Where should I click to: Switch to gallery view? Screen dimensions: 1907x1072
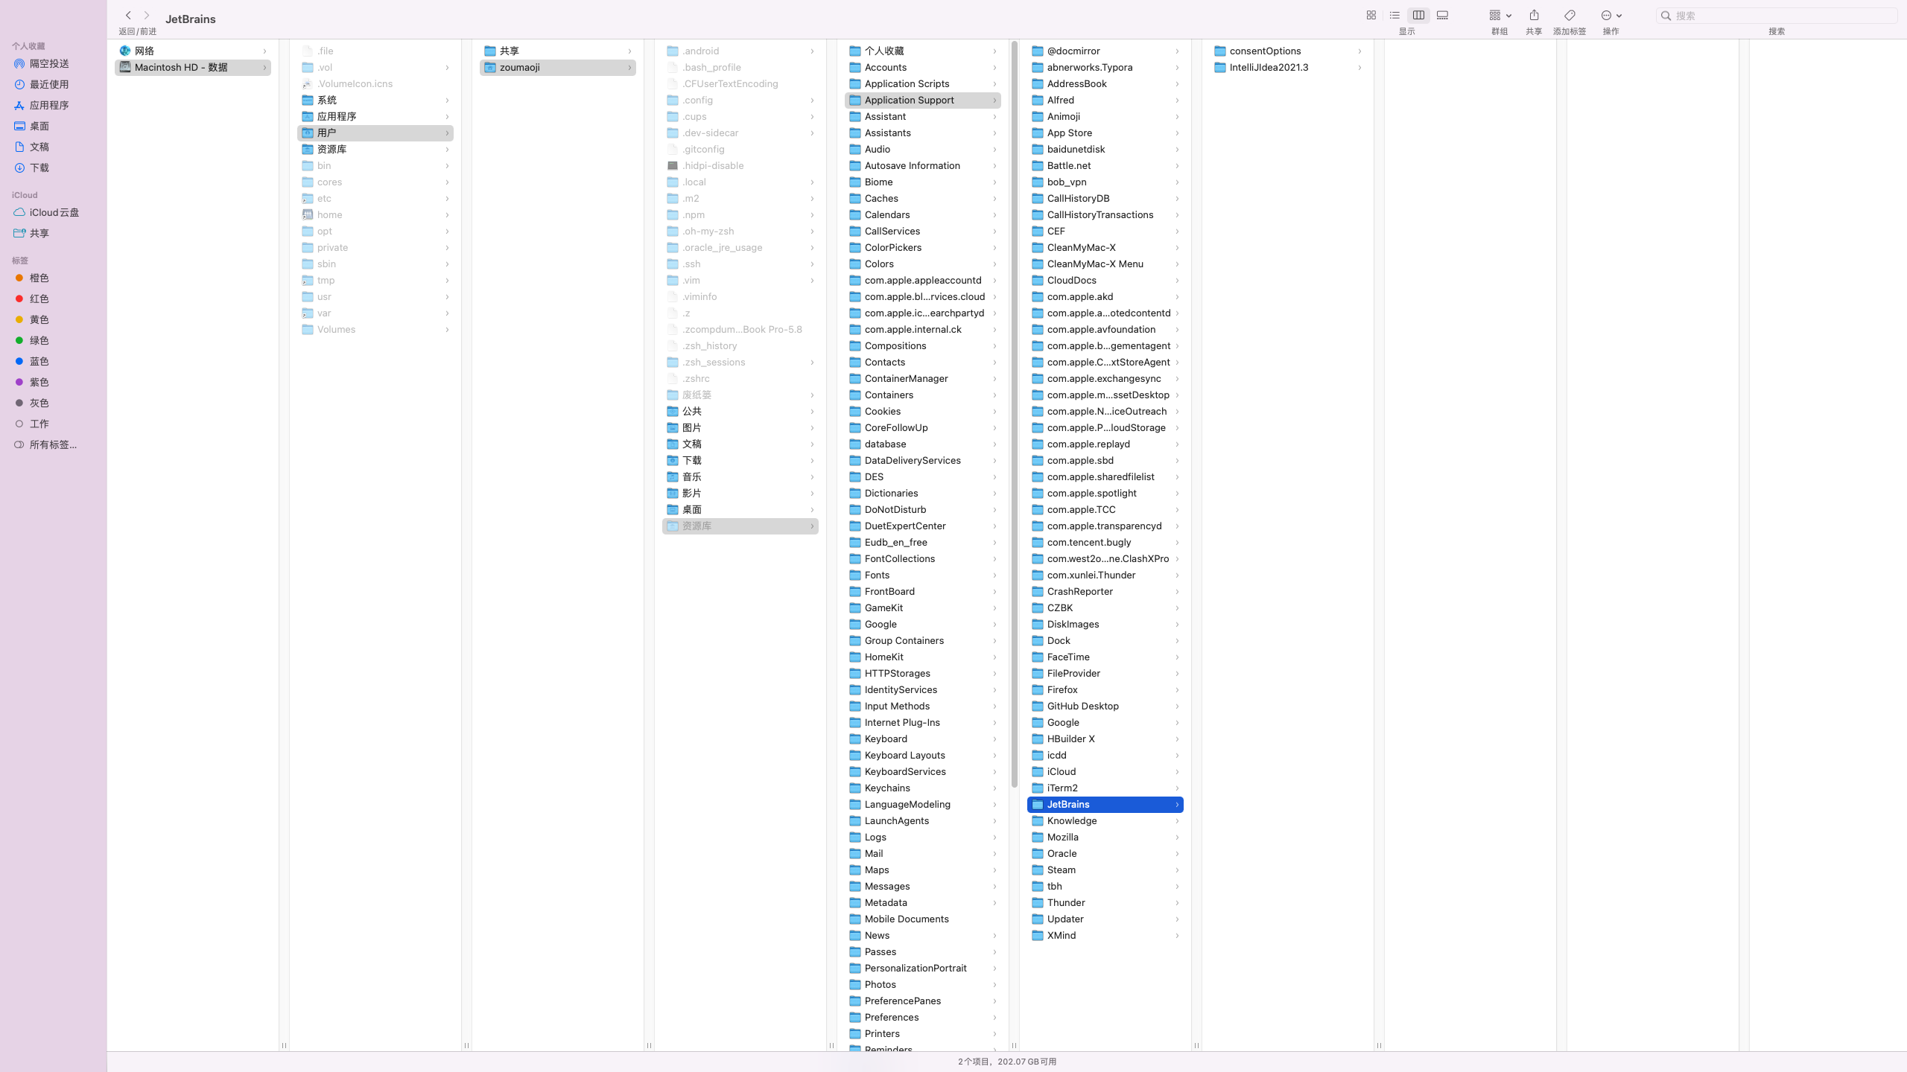[x=1442, y=15]
